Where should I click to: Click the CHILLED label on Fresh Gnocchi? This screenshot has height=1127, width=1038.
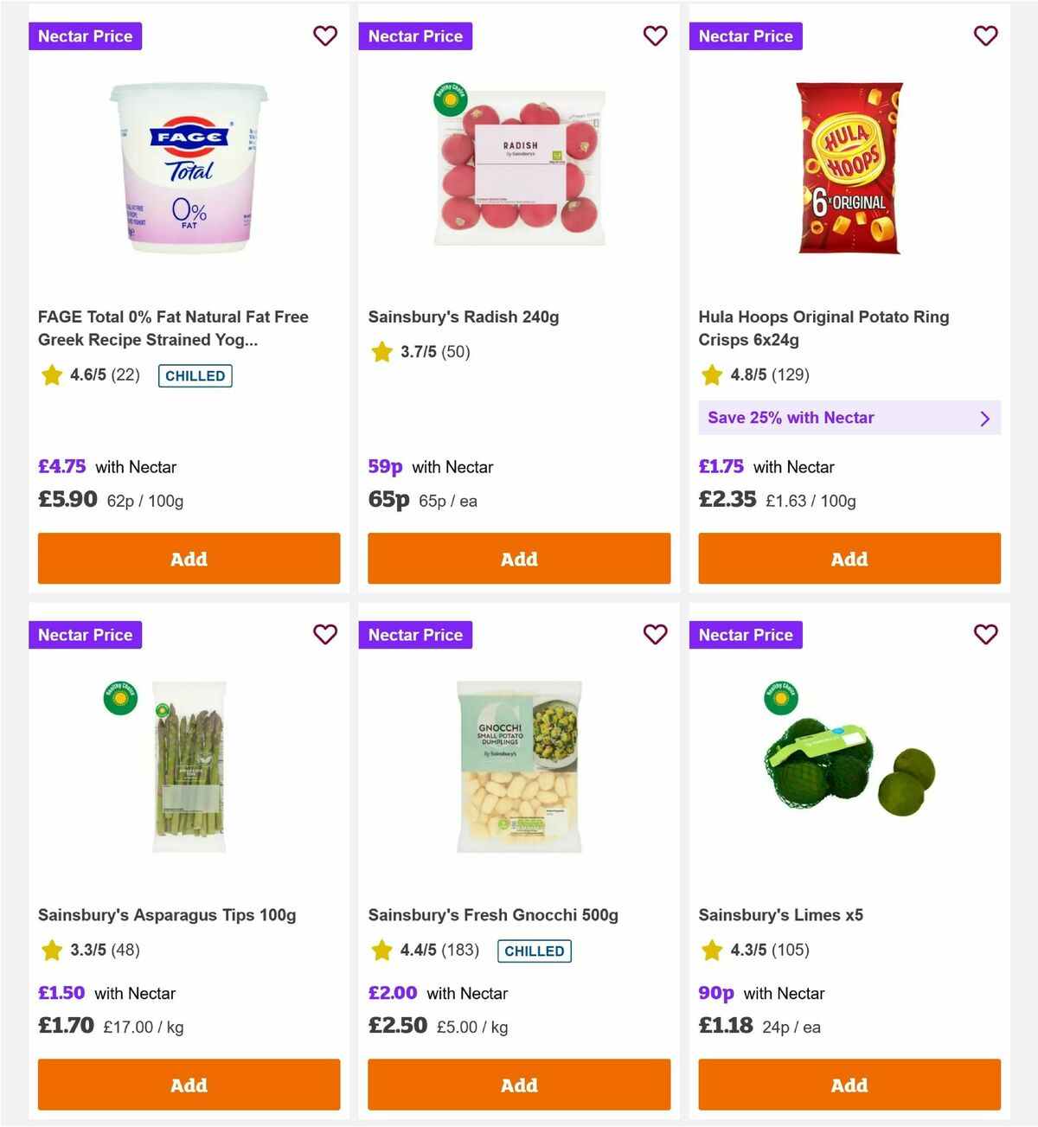tap(535, 951)
